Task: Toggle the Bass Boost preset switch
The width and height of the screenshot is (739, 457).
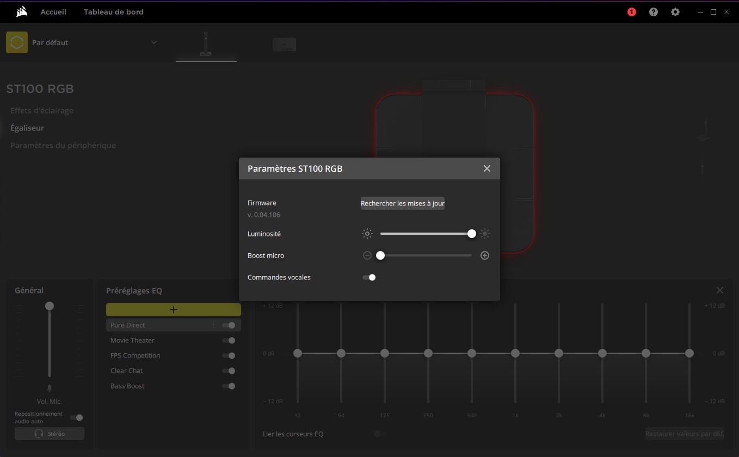Action: pyautogui.click(x=229, y=386)
